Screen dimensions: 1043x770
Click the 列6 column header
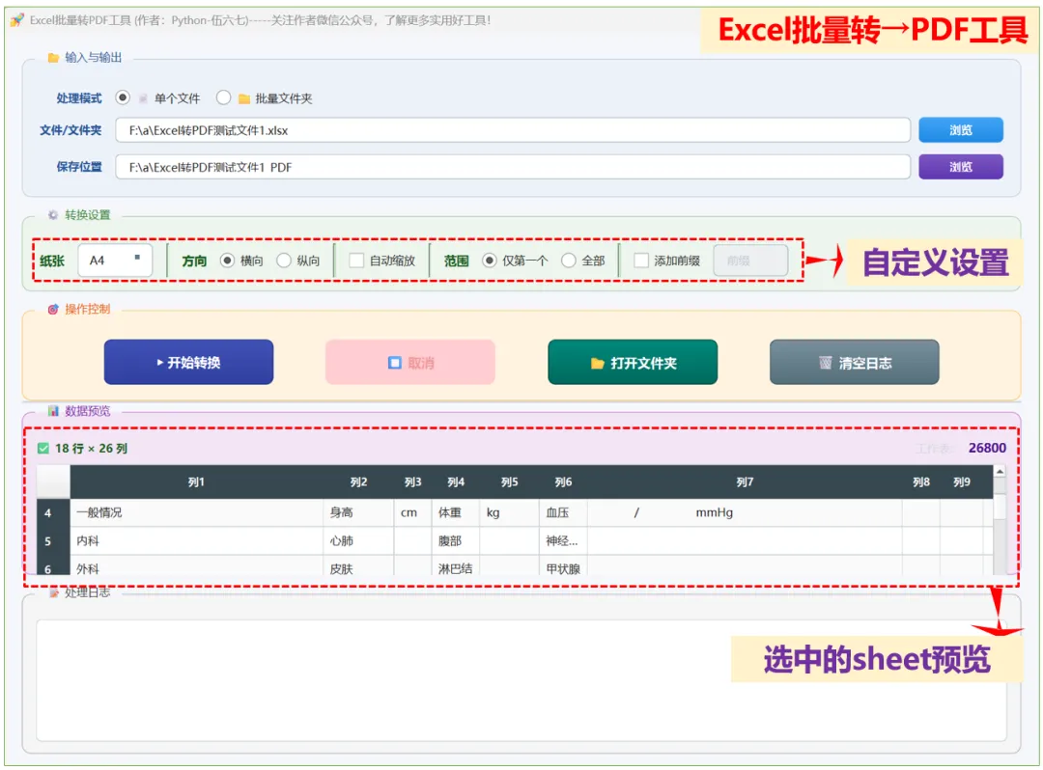click(563, 481)
